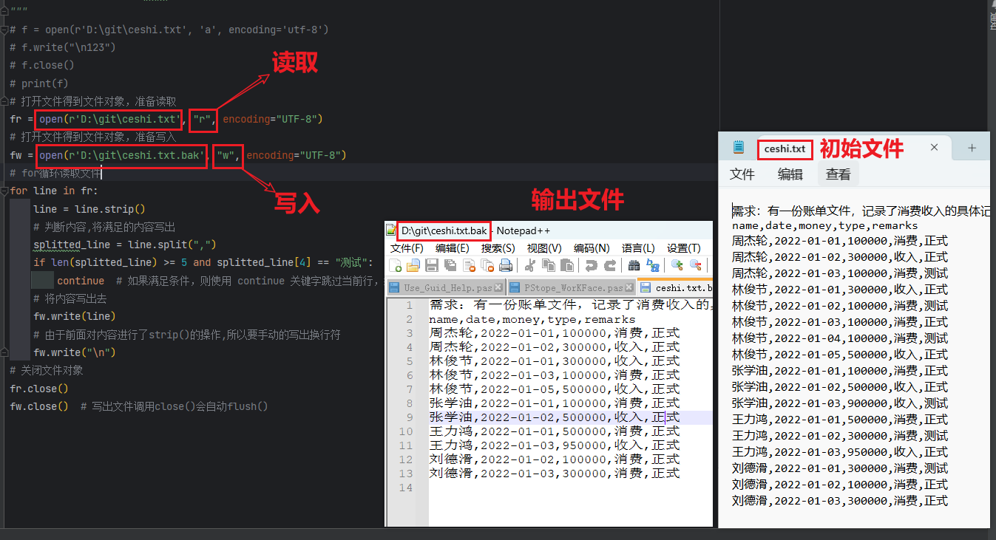
Task: Click code line 'line = line.strip()'
Action: 89,209
